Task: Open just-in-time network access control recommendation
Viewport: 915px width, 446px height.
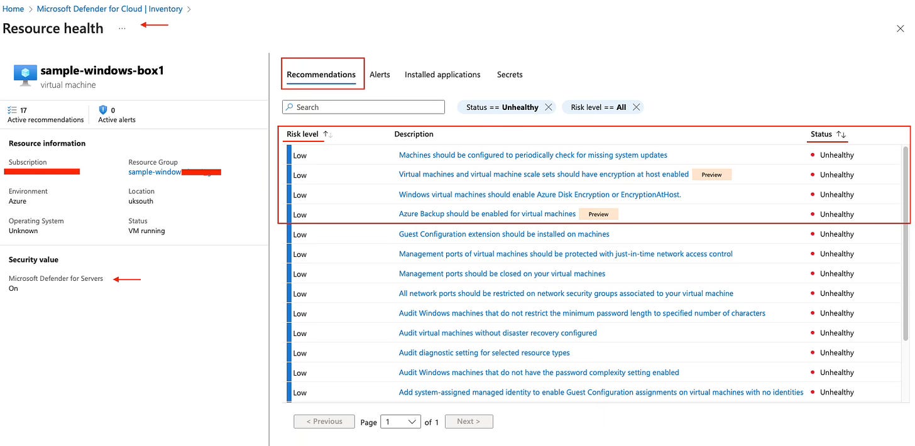Action: coord(566,254)
